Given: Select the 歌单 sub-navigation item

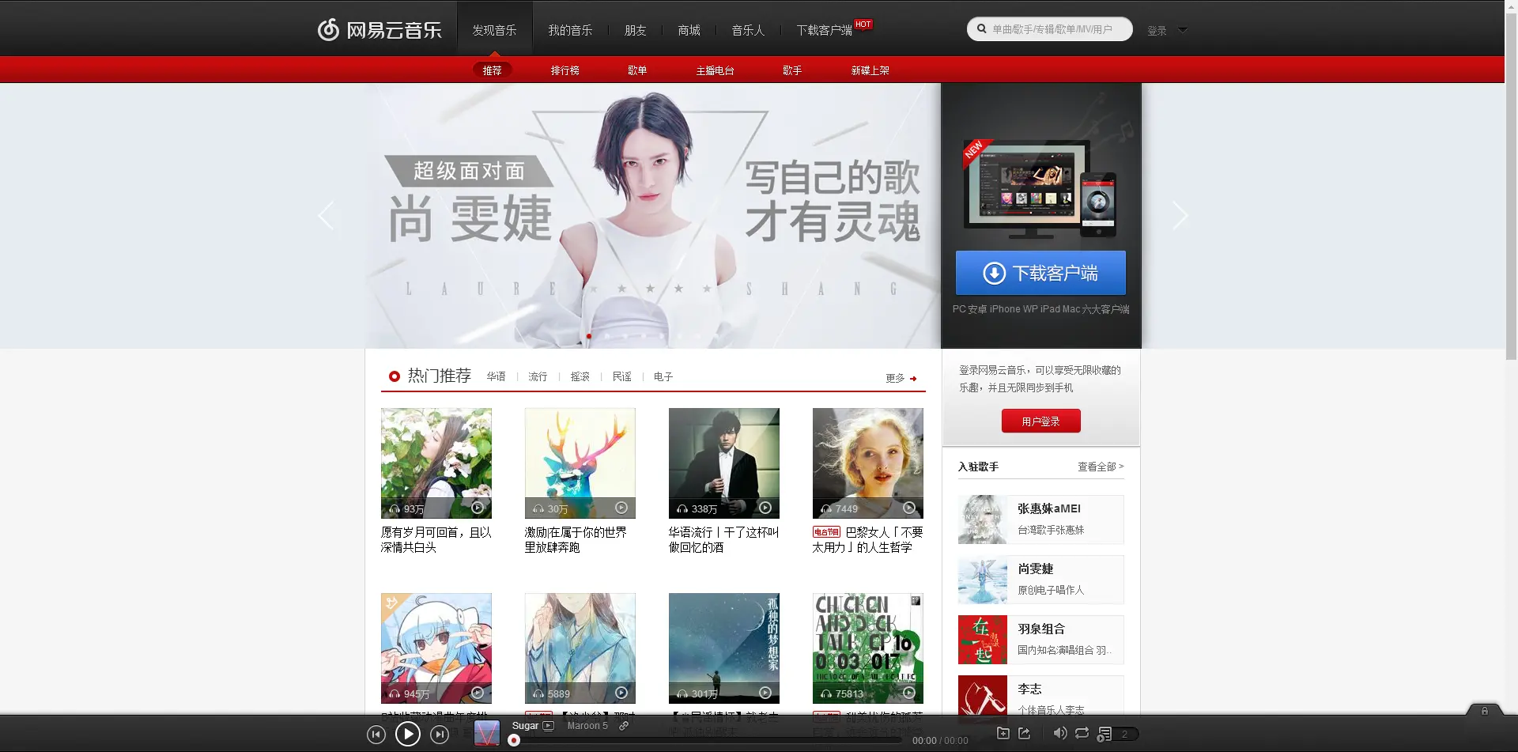Looking at the screenshot, I should (637, 70).
